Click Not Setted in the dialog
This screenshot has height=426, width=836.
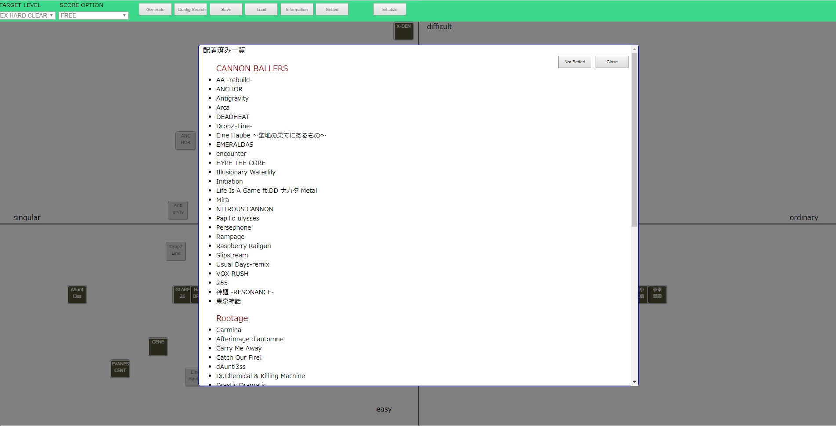(574, 61)
